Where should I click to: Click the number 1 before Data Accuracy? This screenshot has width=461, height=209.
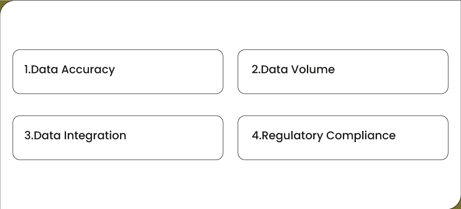point(26,70)
